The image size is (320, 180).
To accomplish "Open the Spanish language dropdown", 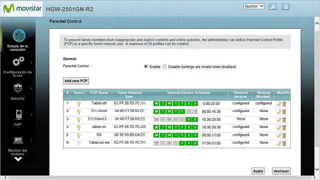I will click(x=254, y=6).
